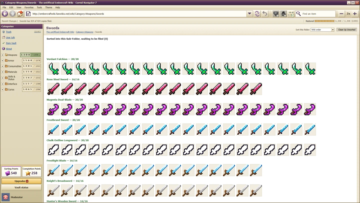Click the 'Find an item' search field

point(318,14)
